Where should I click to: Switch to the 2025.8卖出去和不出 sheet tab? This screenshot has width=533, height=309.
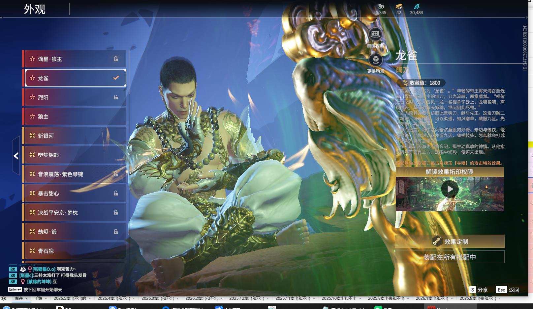386,298
